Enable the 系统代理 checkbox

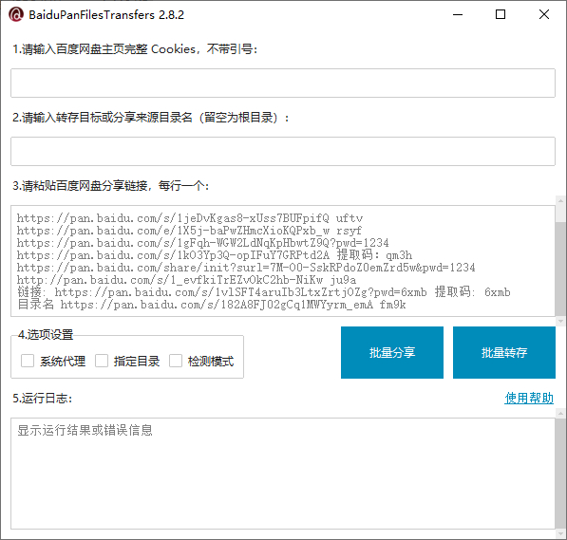tap(28, 361)
